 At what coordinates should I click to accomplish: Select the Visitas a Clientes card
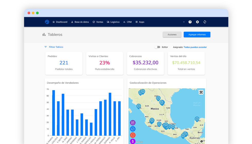pyautogui.click(x=105, y=63)
